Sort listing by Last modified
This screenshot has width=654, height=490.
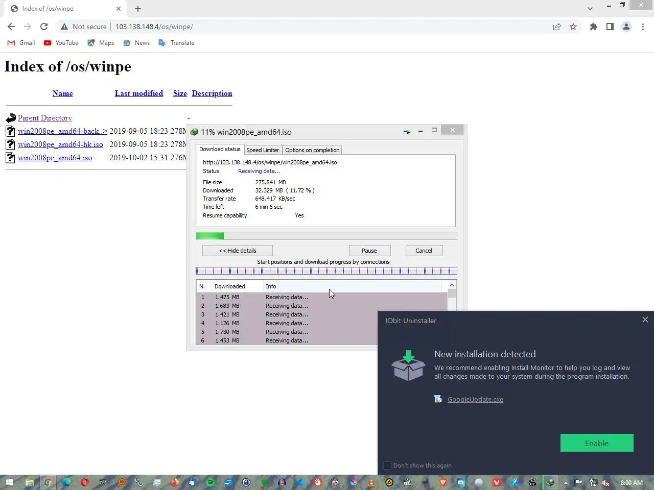click(x=139, y=93)
